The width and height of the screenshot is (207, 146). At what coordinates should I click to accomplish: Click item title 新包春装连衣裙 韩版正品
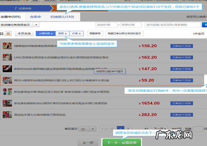pos(62,92)
